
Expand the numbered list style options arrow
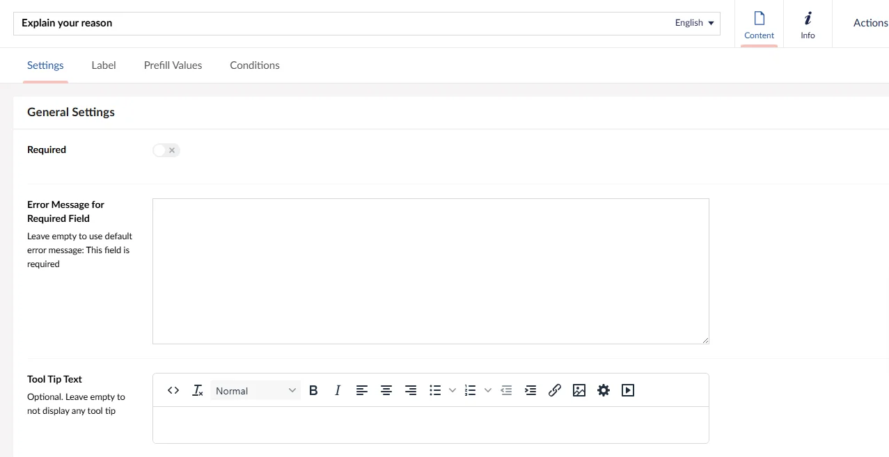tap(487, 390)
